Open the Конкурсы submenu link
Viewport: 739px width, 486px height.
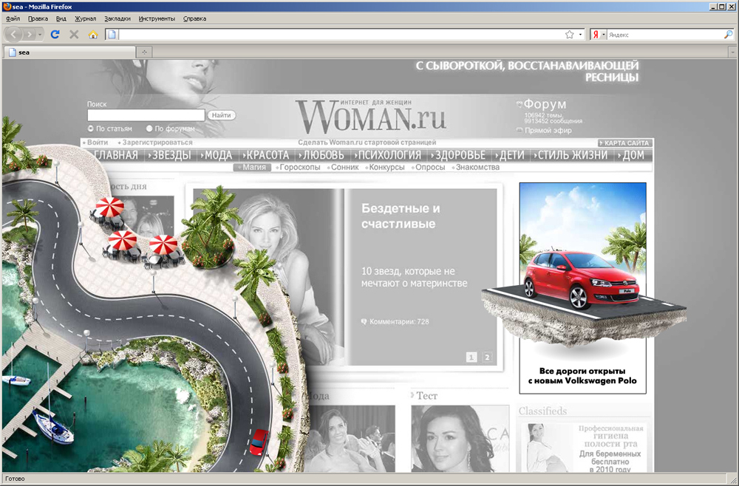point(386,167)
